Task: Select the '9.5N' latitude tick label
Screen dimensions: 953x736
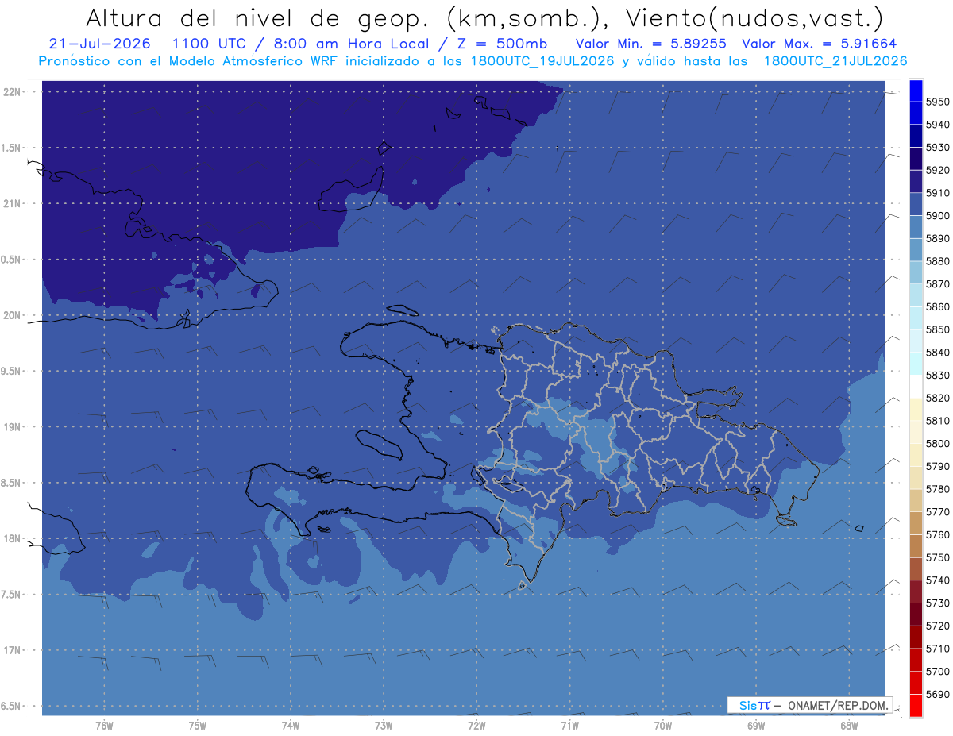Action: 12,372
